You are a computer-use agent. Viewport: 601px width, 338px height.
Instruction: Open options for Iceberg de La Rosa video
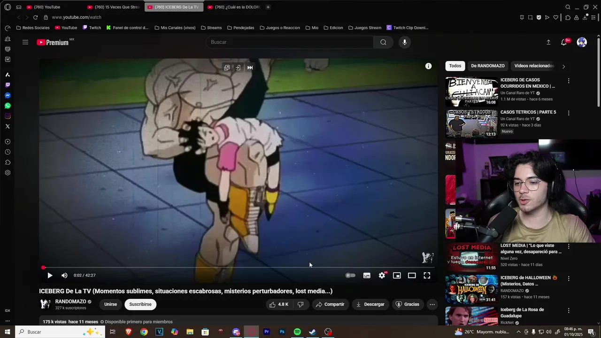(569, 310)
